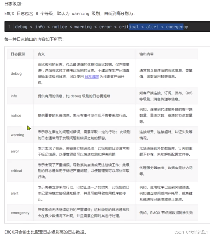
Task: Click the 日志级别: heading text
Action: [13, 4]
